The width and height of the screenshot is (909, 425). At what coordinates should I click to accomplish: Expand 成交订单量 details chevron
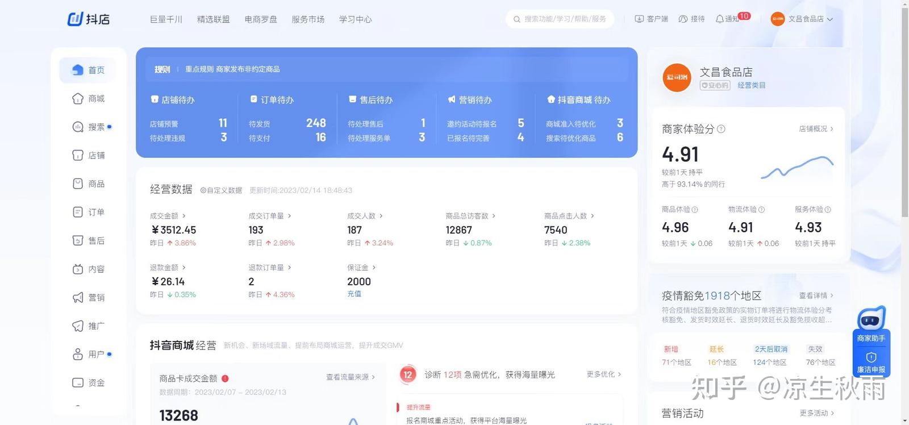289,216
